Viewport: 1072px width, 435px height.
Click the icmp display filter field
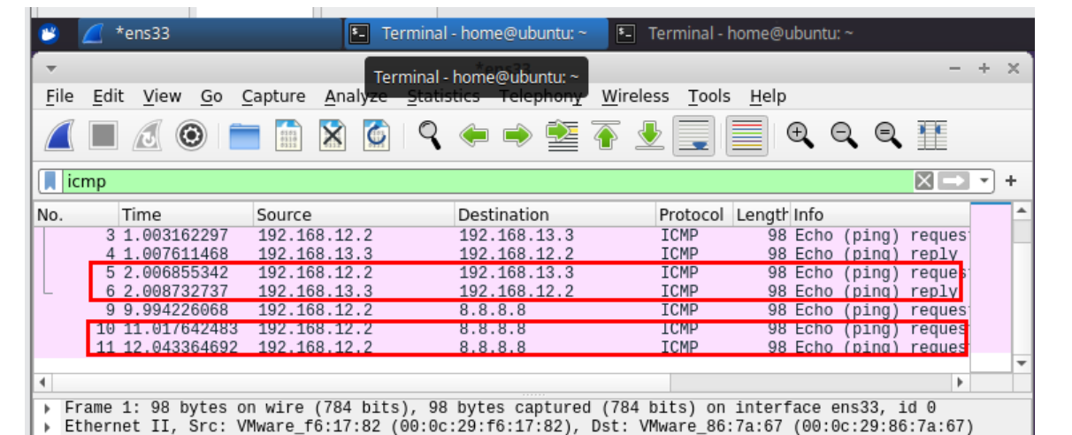(486, 181)
